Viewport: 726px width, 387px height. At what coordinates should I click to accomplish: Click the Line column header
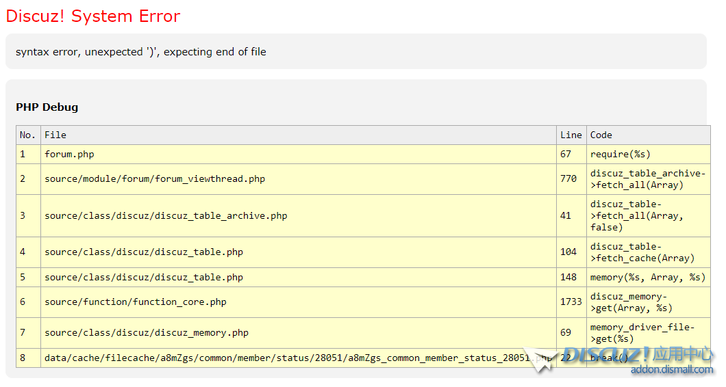tap(571, 135)
